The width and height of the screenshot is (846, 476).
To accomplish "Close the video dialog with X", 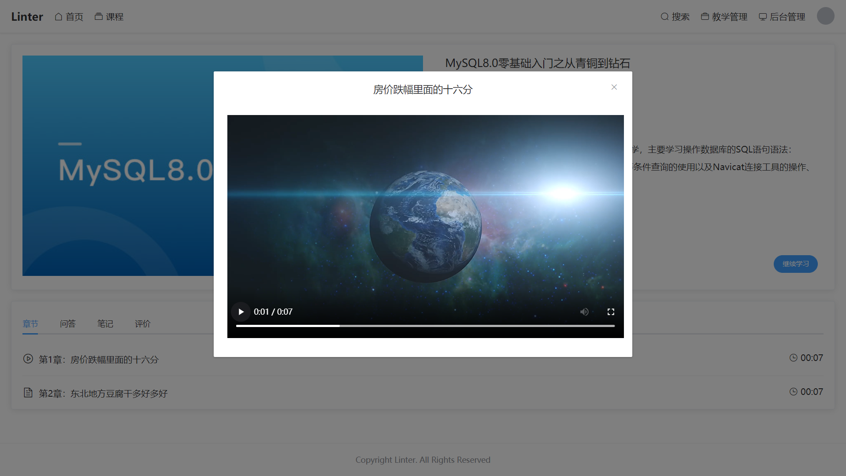I will tap(614, 87).
